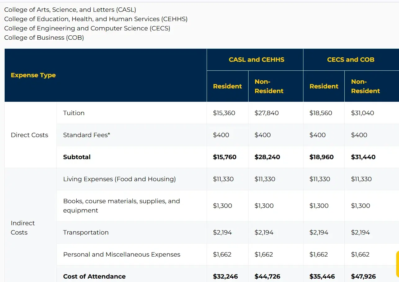Click the College of Education, Health text
This screenshot has height=282, width=399.
[x=96, y=19]
